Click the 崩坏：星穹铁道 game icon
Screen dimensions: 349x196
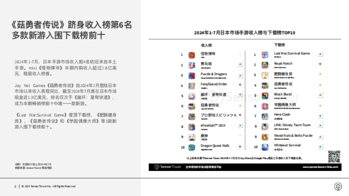click(x=191, y=96)
